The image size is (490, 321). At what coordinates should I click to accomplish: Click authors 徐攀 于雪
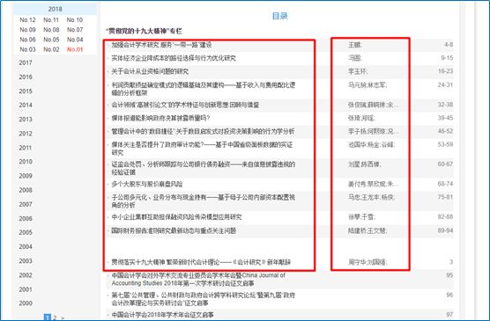[362, 217]
